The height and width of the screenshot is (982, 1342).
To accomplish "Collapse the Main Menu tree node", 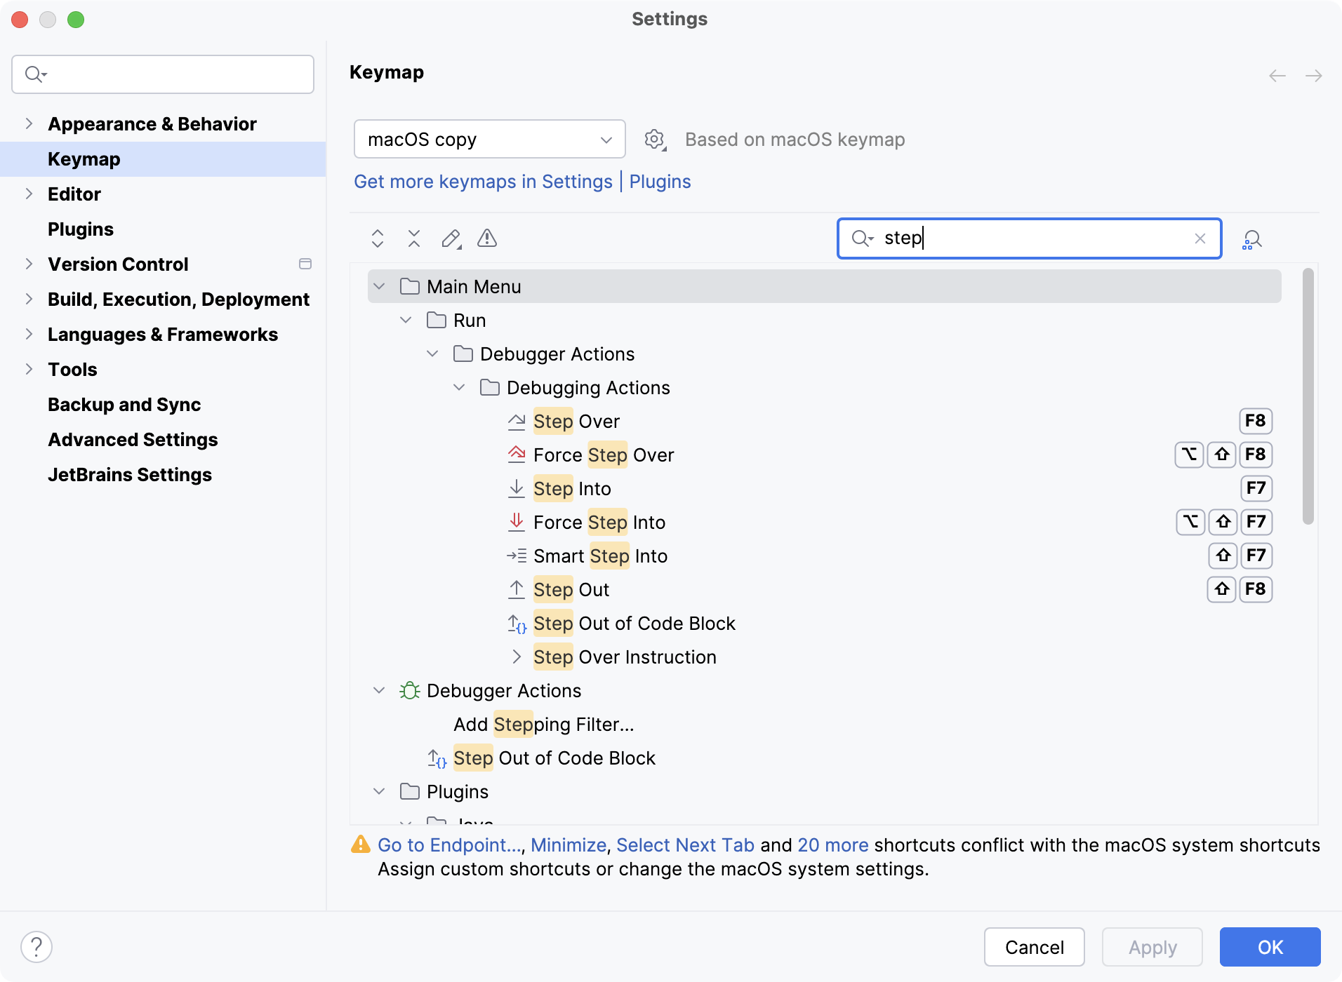I will [379, 286].
